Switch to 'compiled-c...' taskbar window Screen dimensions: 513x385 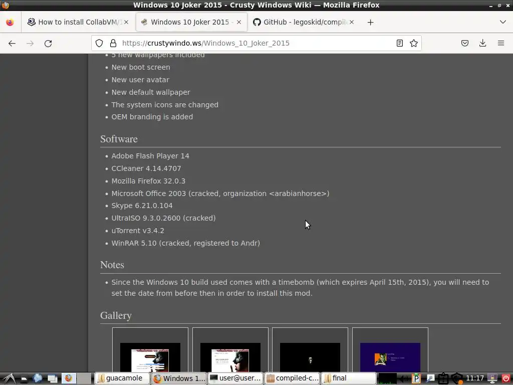click(292, 378)
